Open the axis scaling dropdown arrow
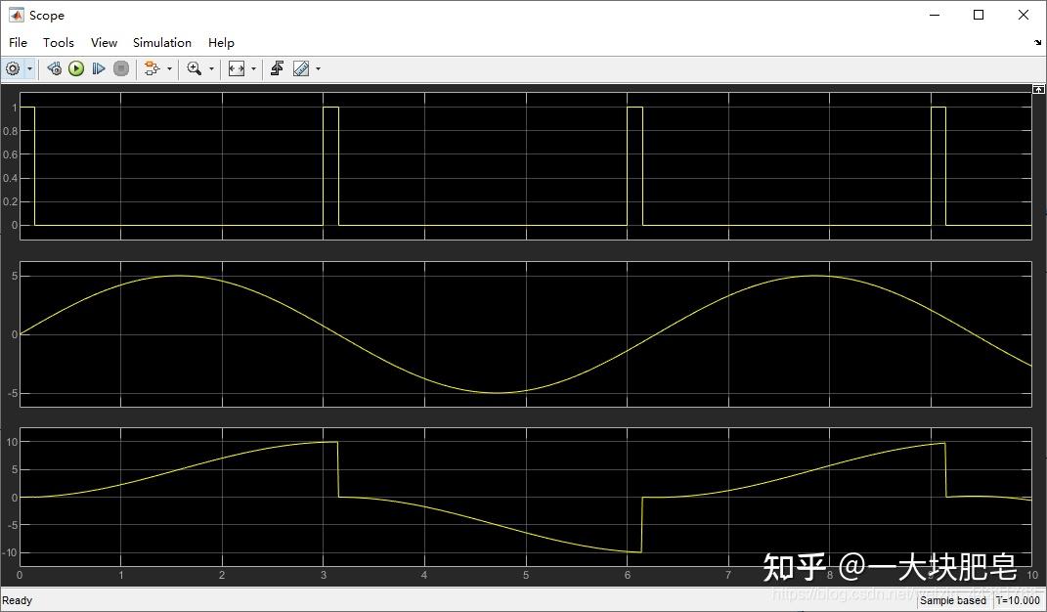Viewport: 1047px width, 612px height. tap(254, 68)
